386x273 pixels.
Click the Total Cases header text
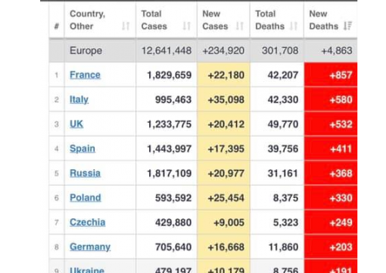tap(154, 20)
